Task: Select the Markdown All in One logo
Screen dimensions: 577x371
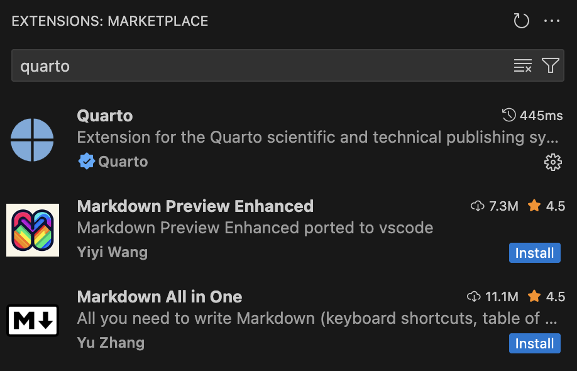Action: pos(33,321)
